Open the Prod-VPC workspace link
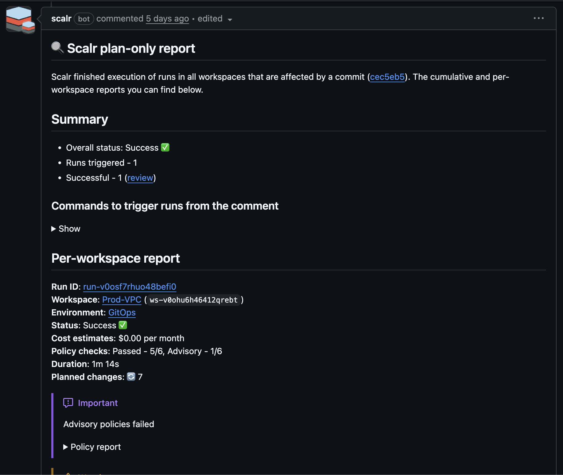The image size is (563, 475). (x=122, y=299)
